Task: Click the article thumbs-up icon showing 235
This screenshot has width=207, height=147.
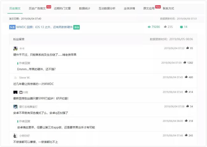Action: [x=165, y=27]
